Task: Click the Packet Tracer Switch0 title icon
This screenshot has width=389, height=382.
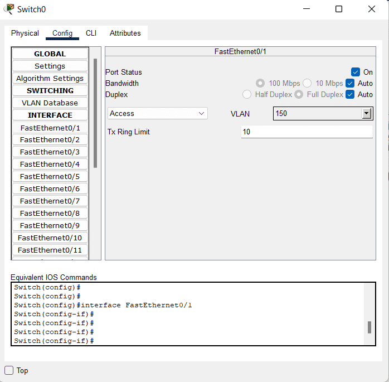Action: (9, 9)
